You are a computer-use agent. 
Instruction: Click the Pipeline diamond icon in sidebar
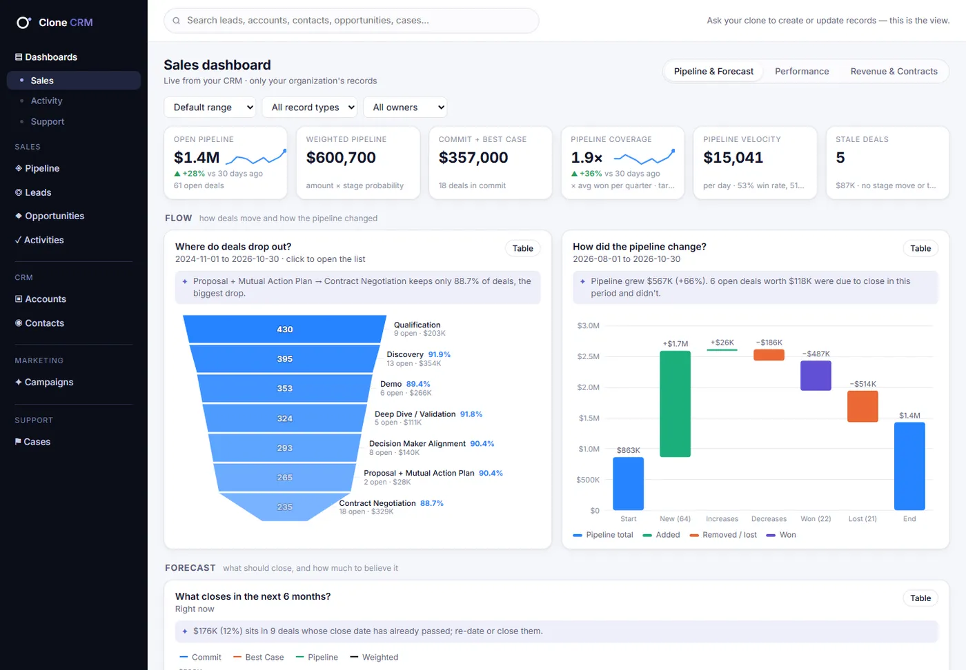coord(19,168)
